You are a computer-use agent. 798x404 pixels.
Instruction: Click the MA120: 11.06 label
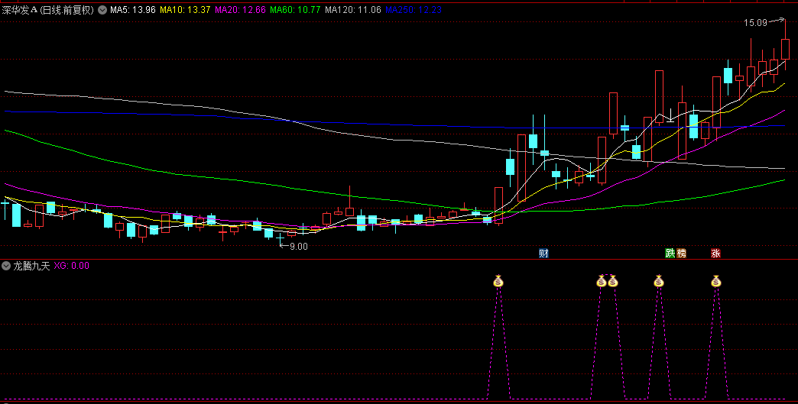tap(353, 10)
